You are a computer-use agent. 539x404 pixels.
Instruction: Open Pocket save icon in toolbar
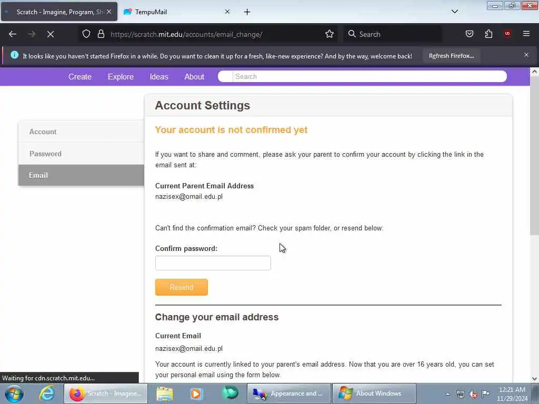pyautogui.click(x=469, y=34)
